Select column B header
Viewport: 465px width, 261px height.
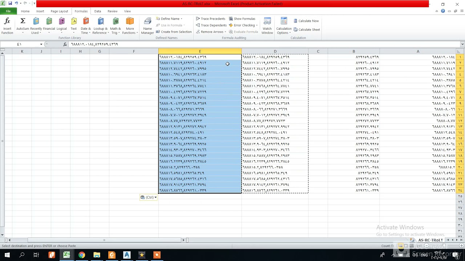click(x=354, y=51)
